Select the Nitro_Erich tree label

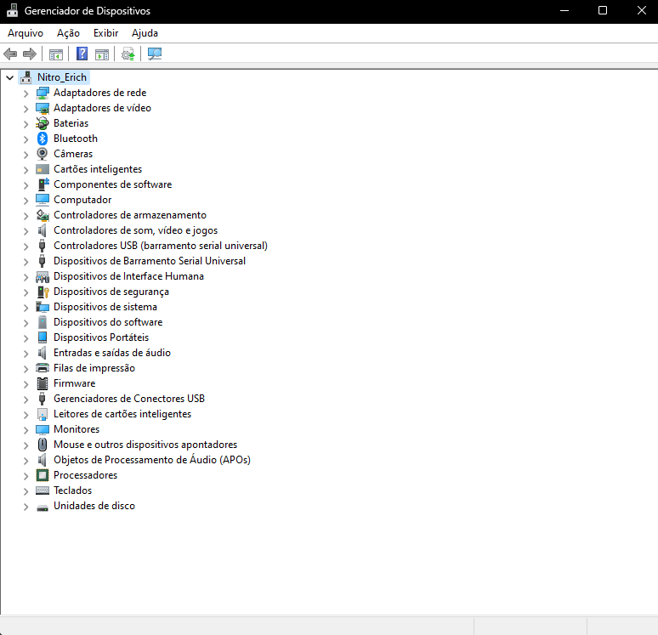[62, 77]
